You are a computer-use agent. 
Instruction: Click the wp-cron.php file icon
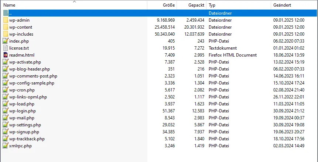coord(6,90)
